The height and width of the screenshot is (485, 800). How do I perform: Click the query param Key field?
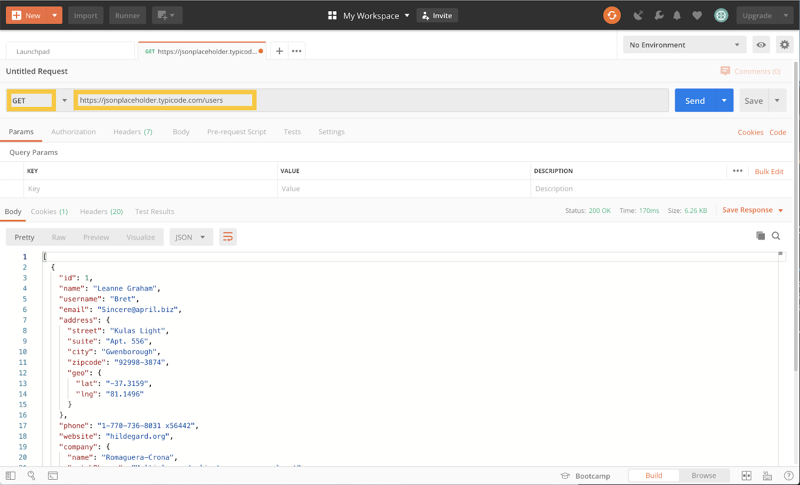point(150,188)
